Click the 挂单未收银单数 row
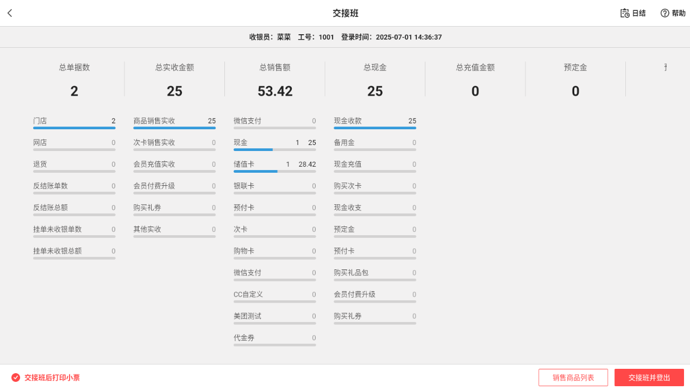690x390 pixels. (74, 231)
